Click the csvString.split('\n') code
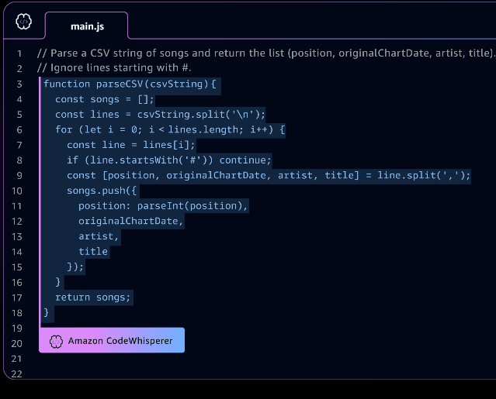Screen dimensions: 496x399 [201, 114]
